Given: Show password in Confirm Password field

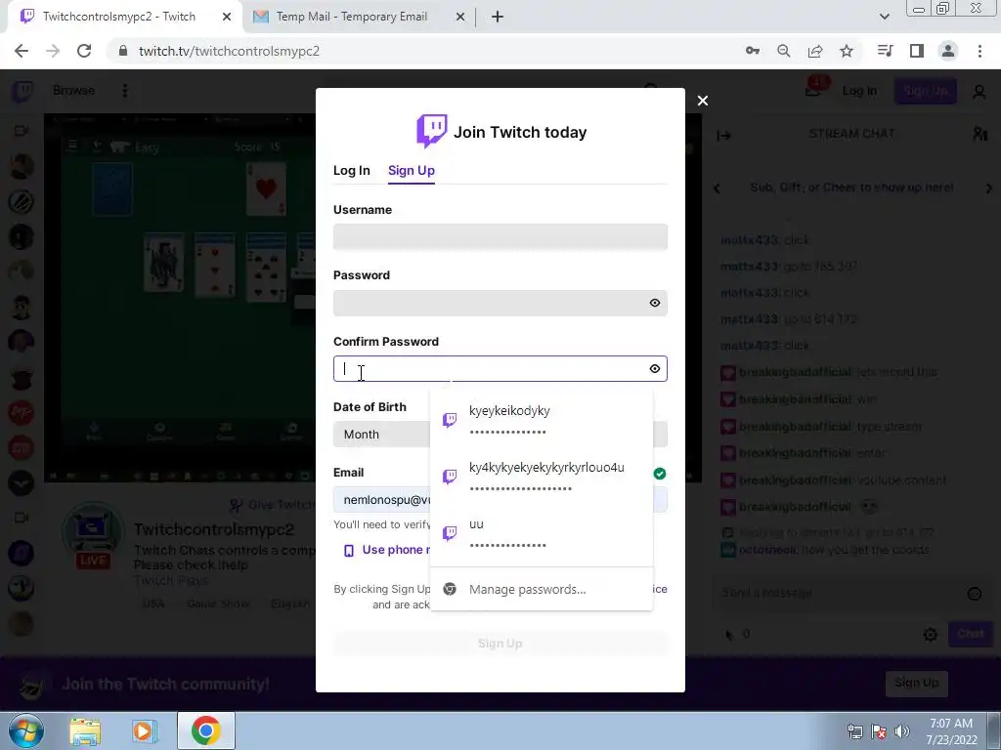Looking at the screenshot, I should [x=654, y=368].
